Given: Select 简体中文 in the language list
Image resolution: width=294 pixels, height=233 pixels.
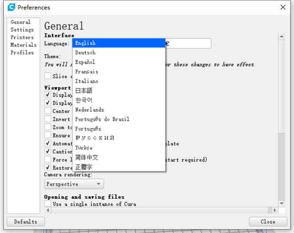Looking at the screenshot, I should (x=87, y=157).
